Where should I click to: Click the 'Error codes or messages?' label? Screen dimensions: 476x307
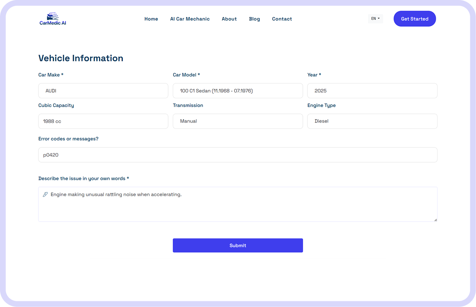(x=68, y=139)
